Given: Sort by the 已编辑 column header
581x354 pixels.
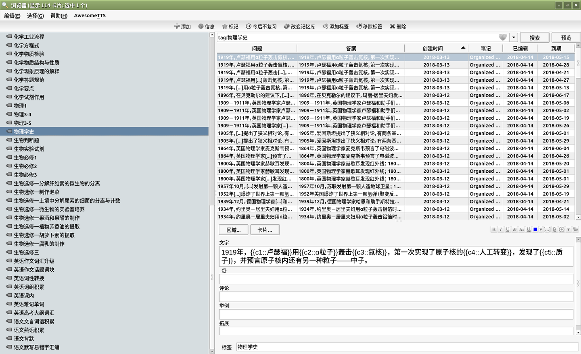Looking at the screenshot, I should [520, 48].
